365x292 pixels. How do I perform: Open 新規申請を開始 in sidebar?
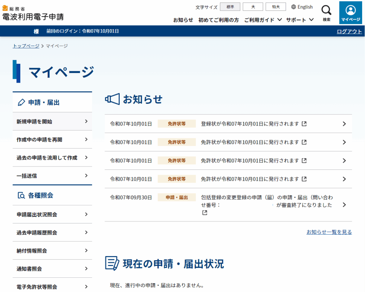click(x=52, y=122)
